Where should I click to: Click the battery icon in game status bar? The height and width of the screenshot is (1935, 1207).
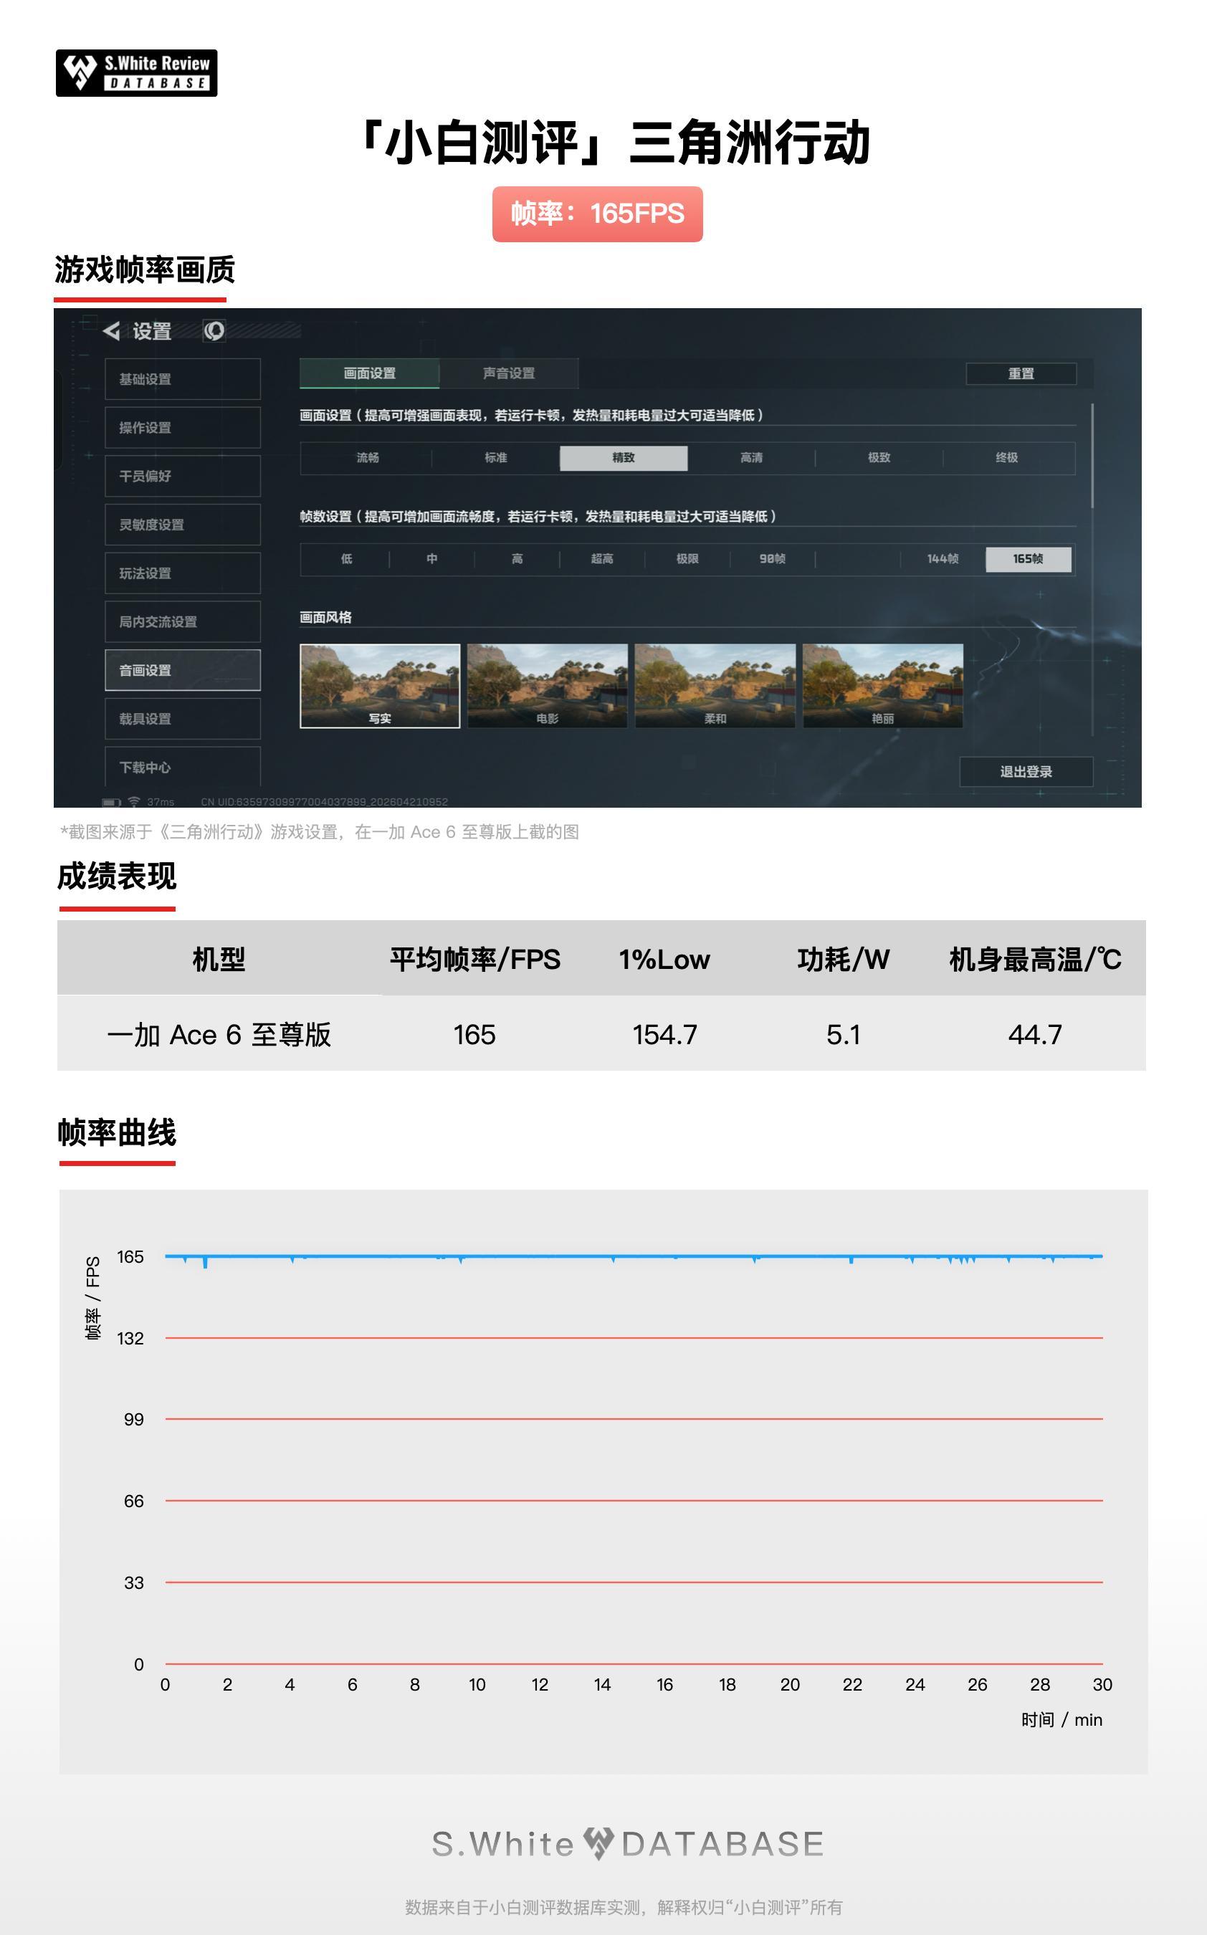(x=112, y=802)
